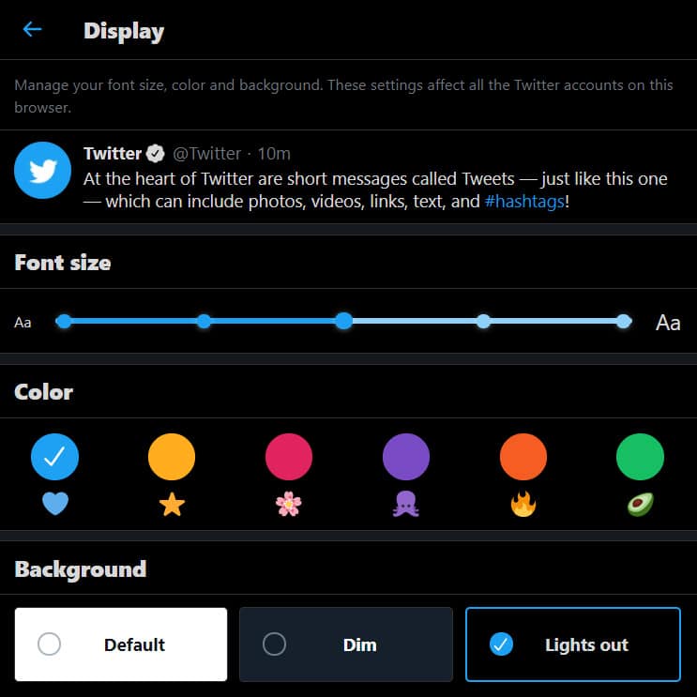The width and height of the screenshot is (697, 697).
Task: Select the Lights out background option
Action: [573, 644]
